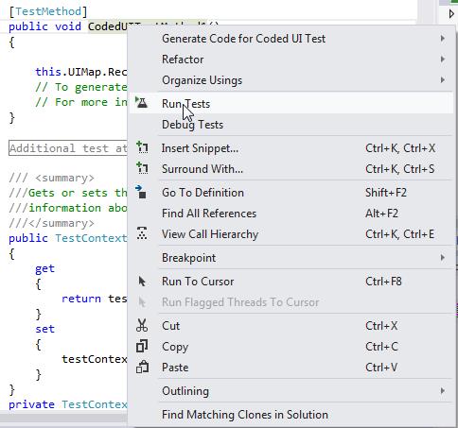The image size is (458, 428).
Task: Open the Refactor menu entry
Action: pos(292,60)
